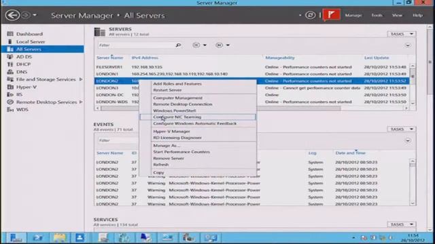Expand Remote Desktop Services arrow
The height and width of the screenshot is (244, 435).
pos(81,102)
